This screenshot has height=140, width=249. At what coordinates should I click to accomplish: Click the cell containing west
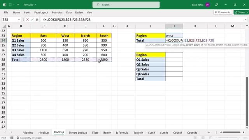pos(174,36)
